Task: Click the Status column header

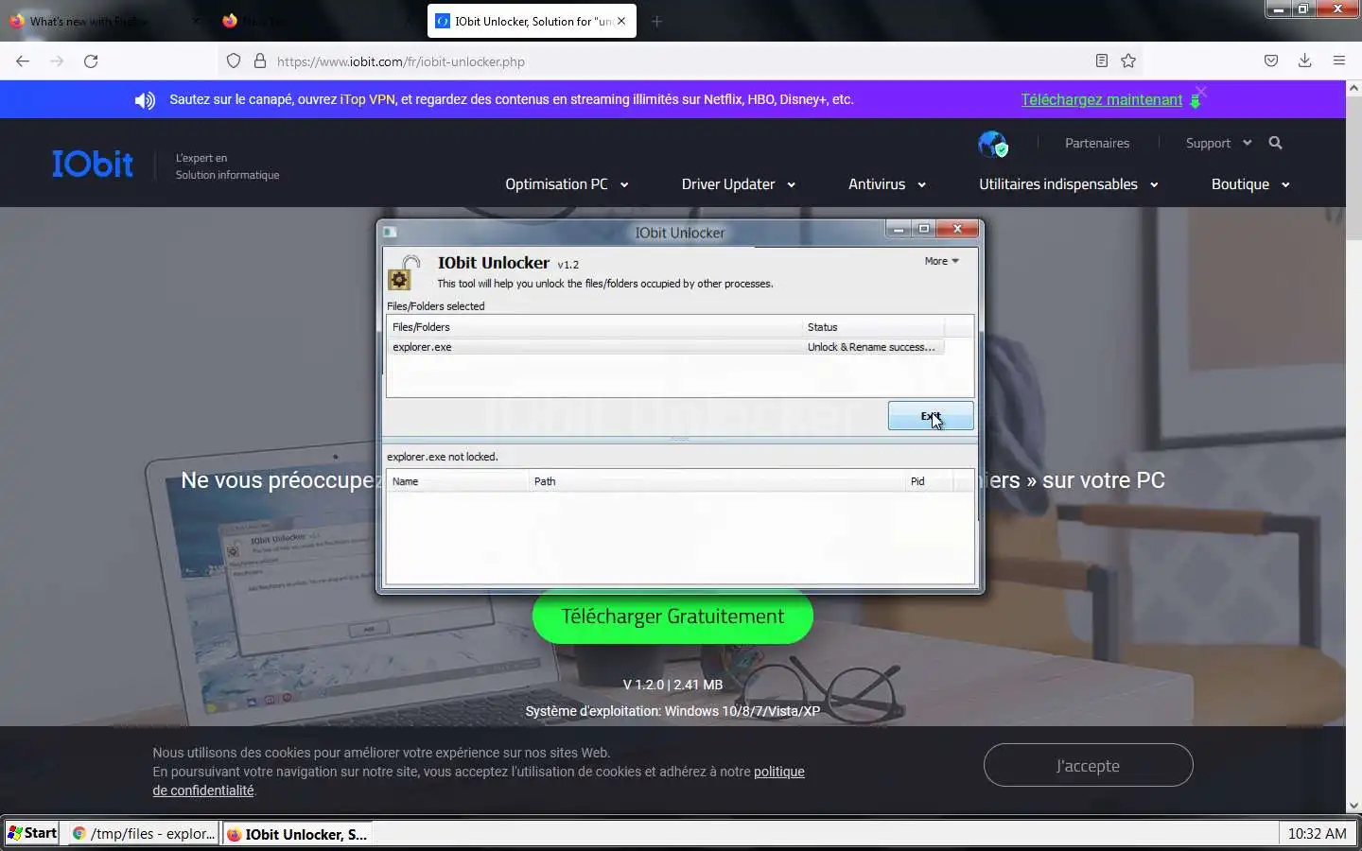Action: tap(872, 327)
